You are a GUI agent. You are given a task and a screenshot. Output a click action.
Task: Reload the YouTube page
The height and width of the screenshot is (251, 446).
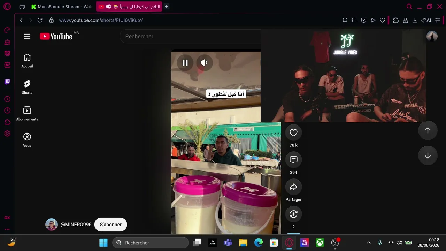pyautogui.click(x=40, y=20)
